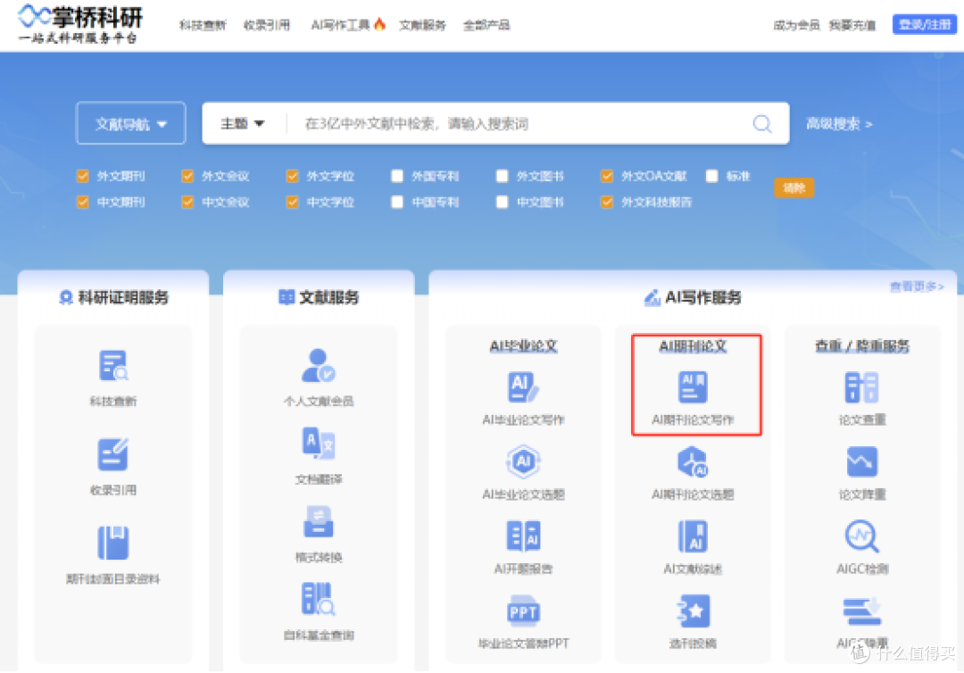Uncheck the 中文期刊 checkbox
The width and height of the screenshot is (964, 673).
(x=82, y=203)
